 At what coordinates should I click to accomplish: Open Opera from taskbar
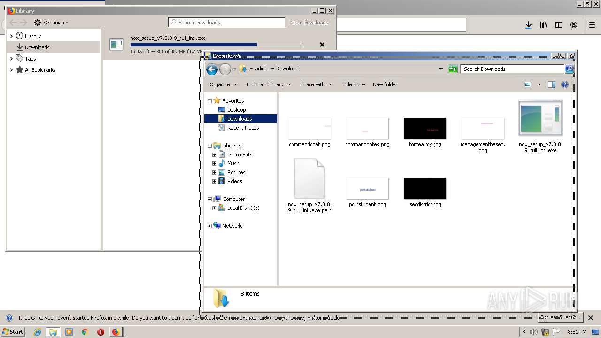click(x=100, y=332)
